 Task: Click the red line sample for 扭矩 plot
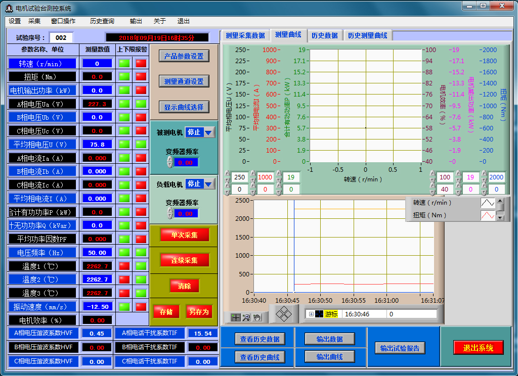coord(488,215)
